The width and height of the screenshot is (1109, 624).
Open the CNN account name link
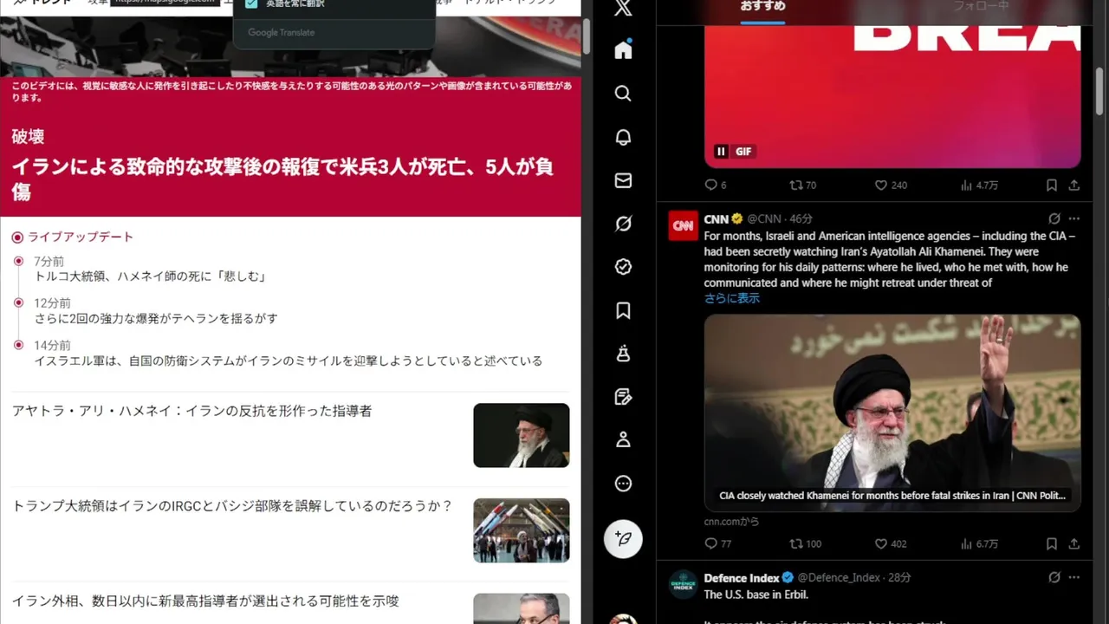pos(716,219)
